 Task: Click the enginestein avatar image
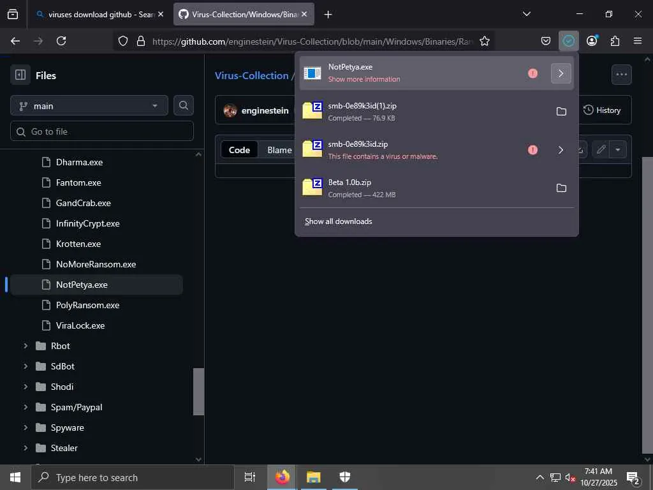coord(230,110)
